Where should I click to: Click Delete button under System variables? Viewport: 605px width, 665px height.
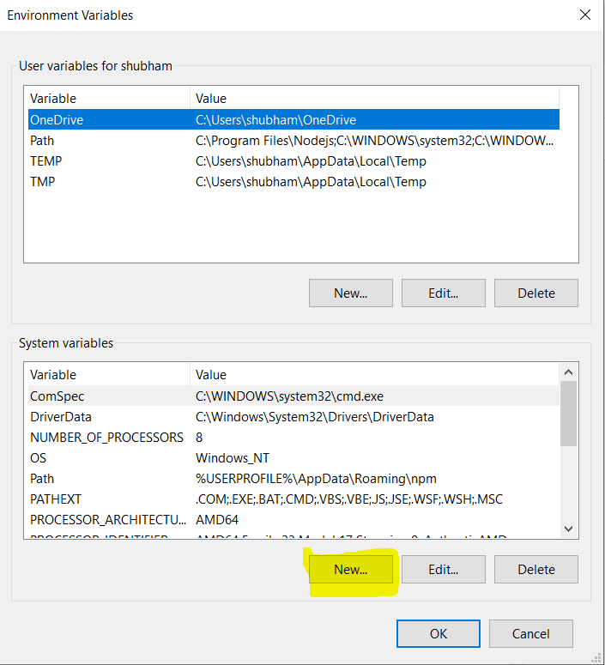(x=536, y=569)
